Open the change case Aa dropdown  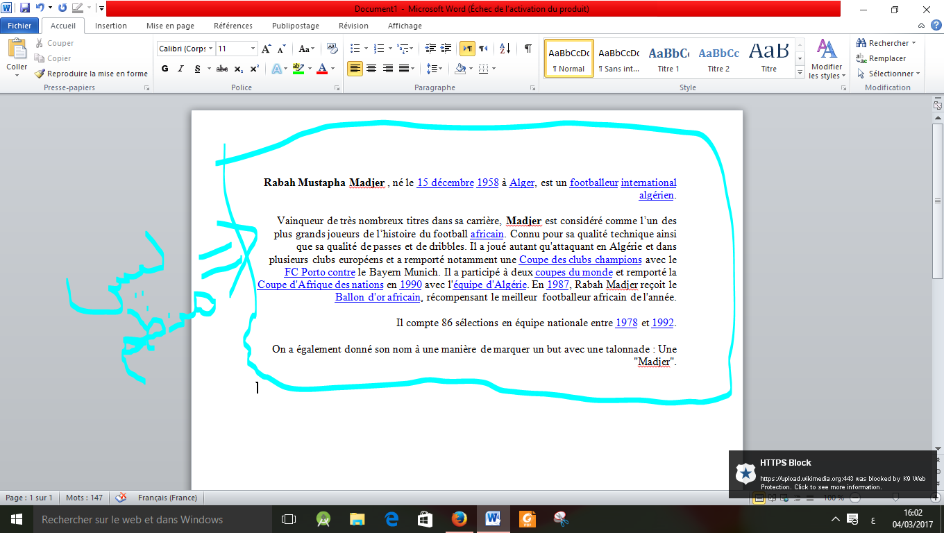(x=306, y=49)
